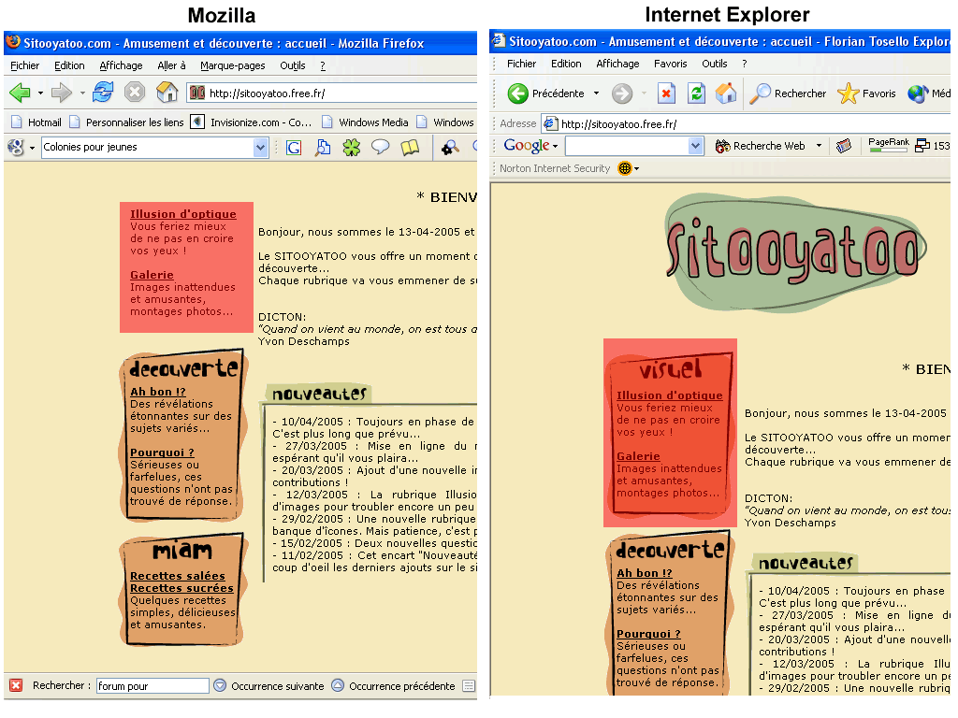Screen dimensions: 958x718
Task: Open Firefox Back history dropdown arrow
Action: 40,93
